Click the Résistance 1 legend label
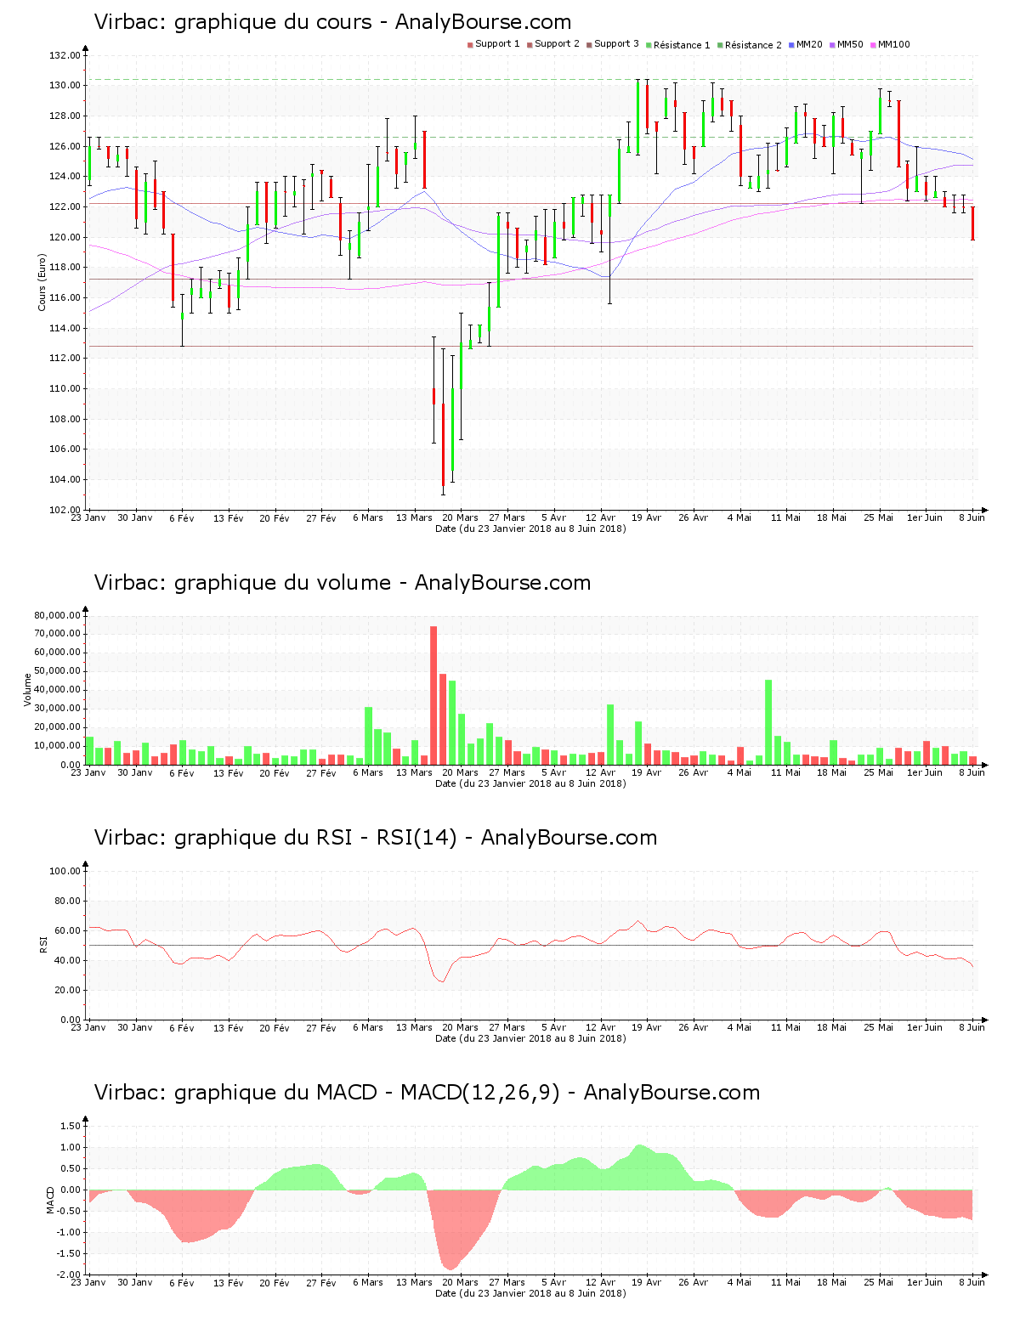1020x1317 pixels. pyautogui.click(x=682, y=45)
